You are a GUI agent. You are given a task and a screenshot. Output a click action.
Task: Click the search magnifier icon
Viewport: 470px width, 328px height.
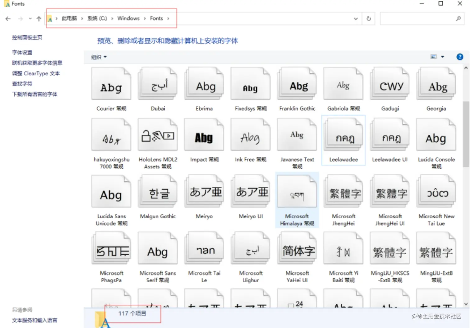point(458,19)
